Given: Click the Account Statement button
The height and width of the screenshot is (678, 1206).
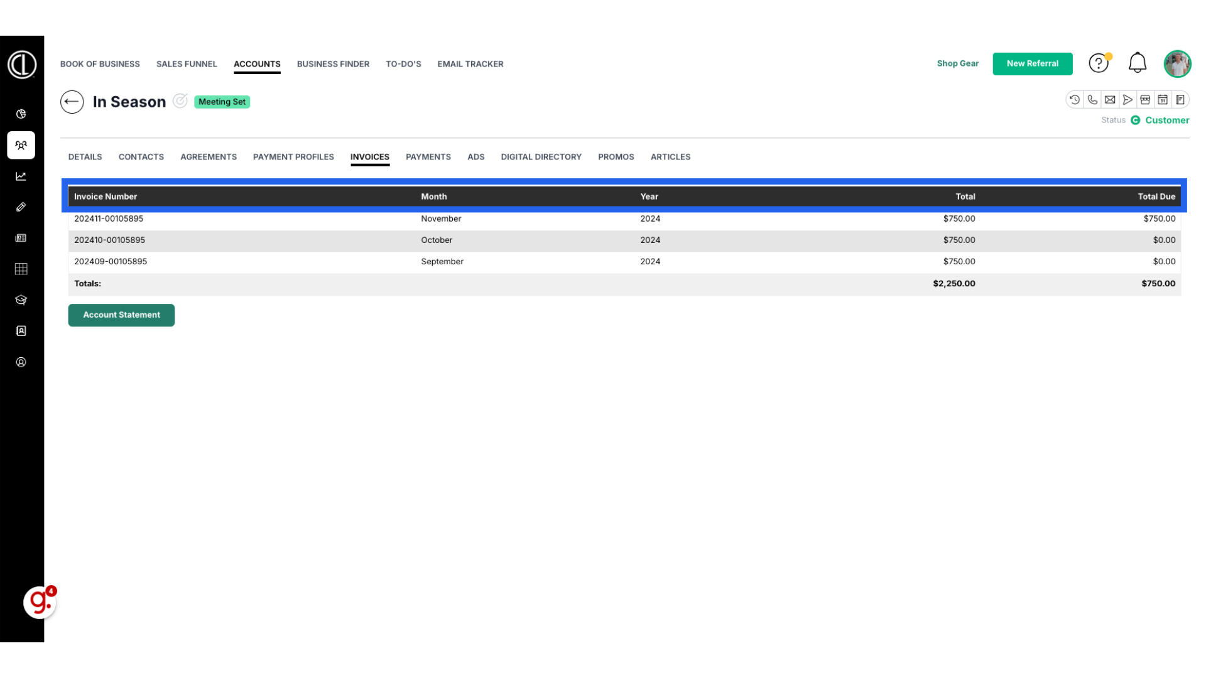Looking at the screenshot, I should 121,315.
